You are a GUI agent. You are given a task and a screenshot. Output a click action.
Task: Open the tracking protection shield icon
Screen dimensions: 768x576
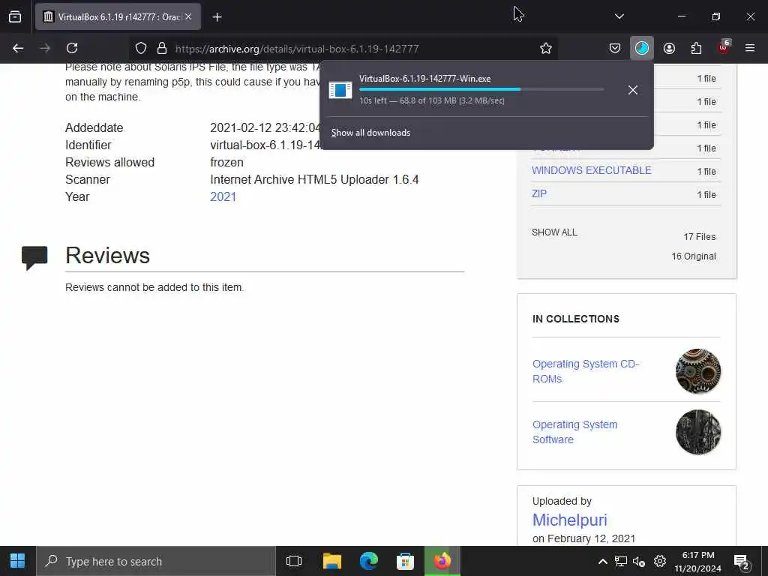point(141,48)
